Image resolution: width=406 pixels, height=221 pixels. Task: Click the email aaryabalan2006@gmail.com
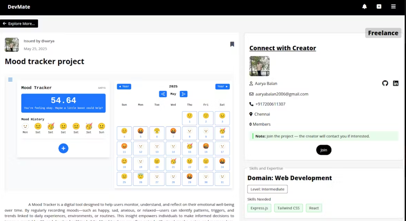tap(282, 94)
